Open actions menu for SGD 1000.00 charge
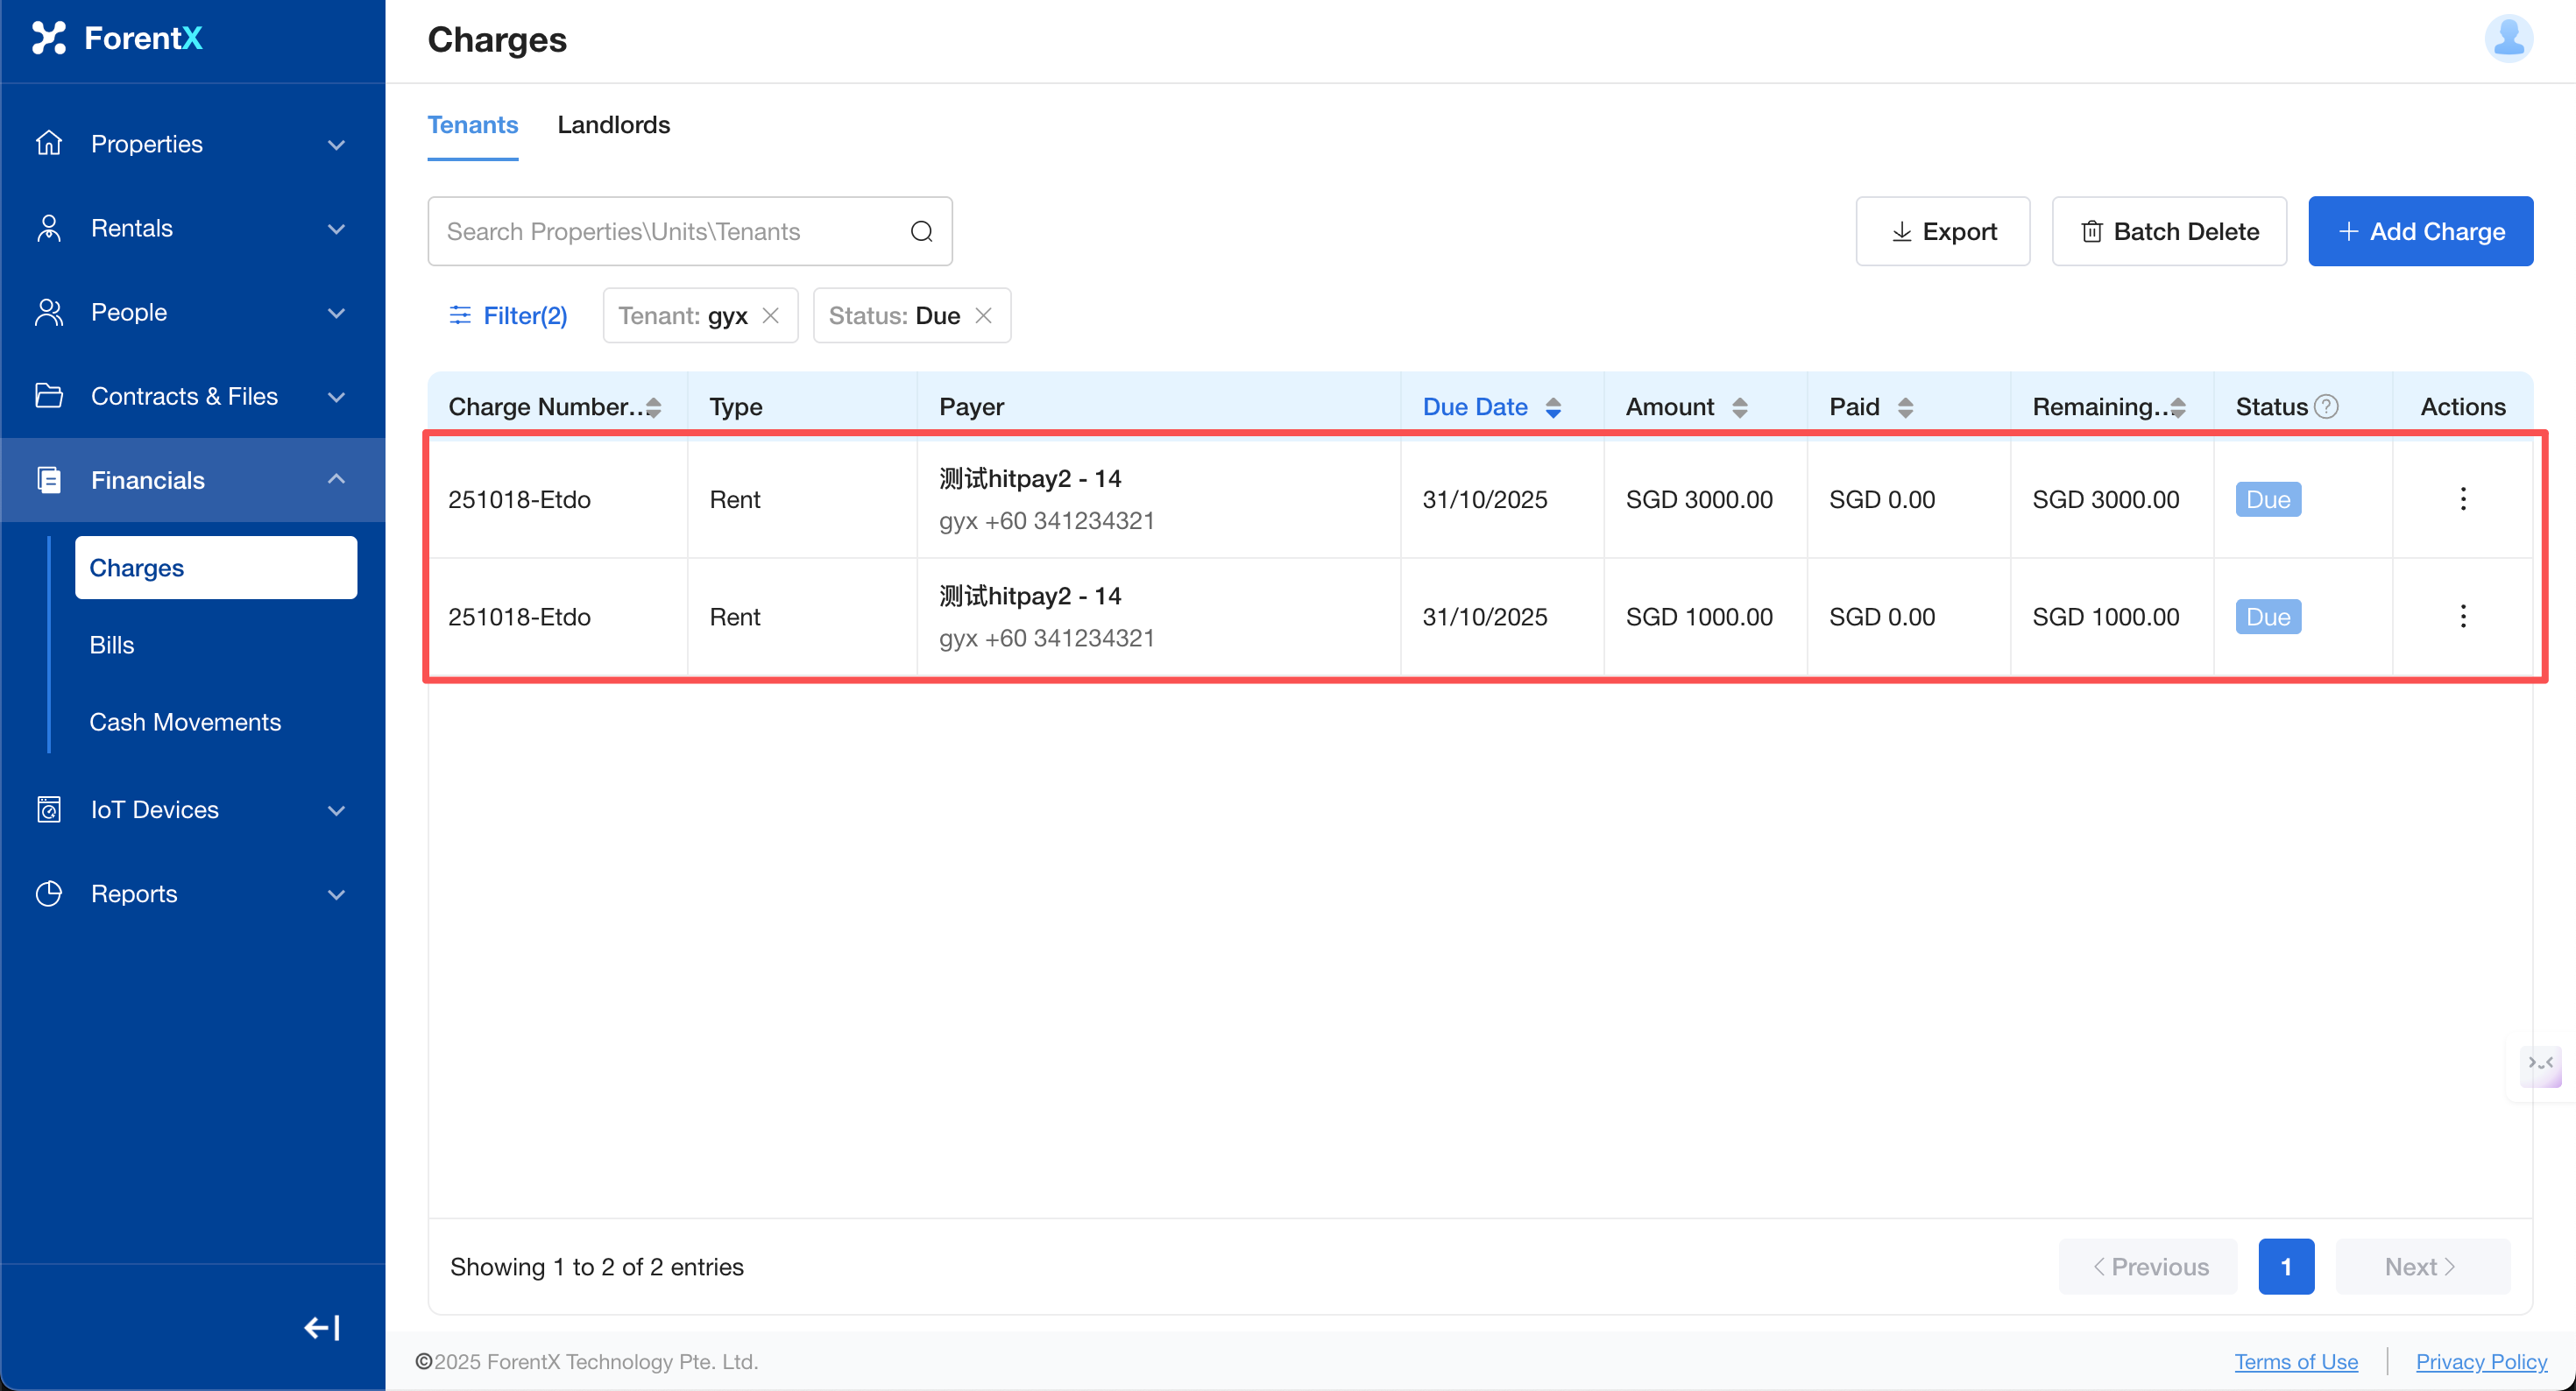The height and width of the screenshot is (1391, 2576). [2462, 616]
